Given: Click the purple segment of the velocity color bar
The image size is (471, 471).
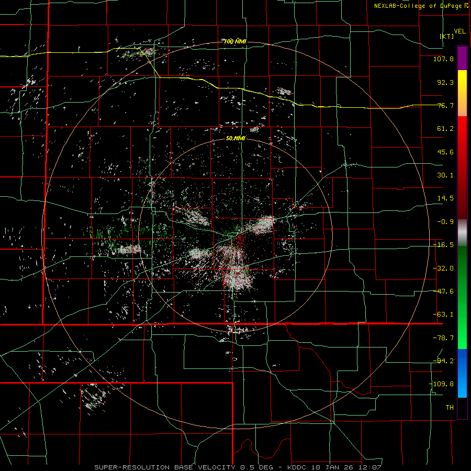Looking at the screenshot, I should pyautogui.click(x=462, y=58).
